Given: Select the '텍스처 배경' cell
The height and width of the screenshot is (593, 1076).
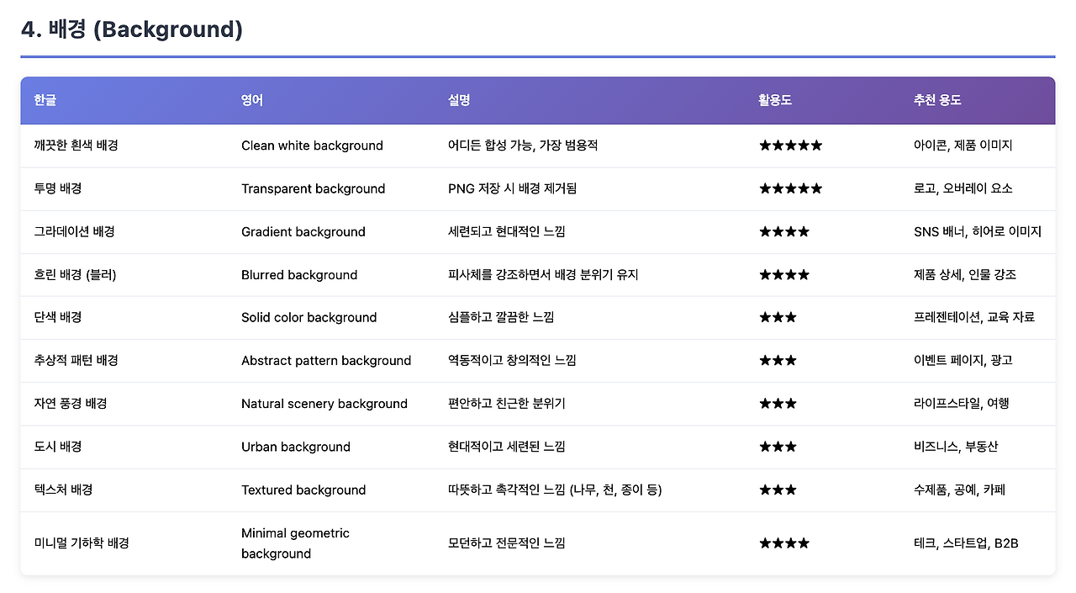Looking at the screenshot, I should pos(63,490).
